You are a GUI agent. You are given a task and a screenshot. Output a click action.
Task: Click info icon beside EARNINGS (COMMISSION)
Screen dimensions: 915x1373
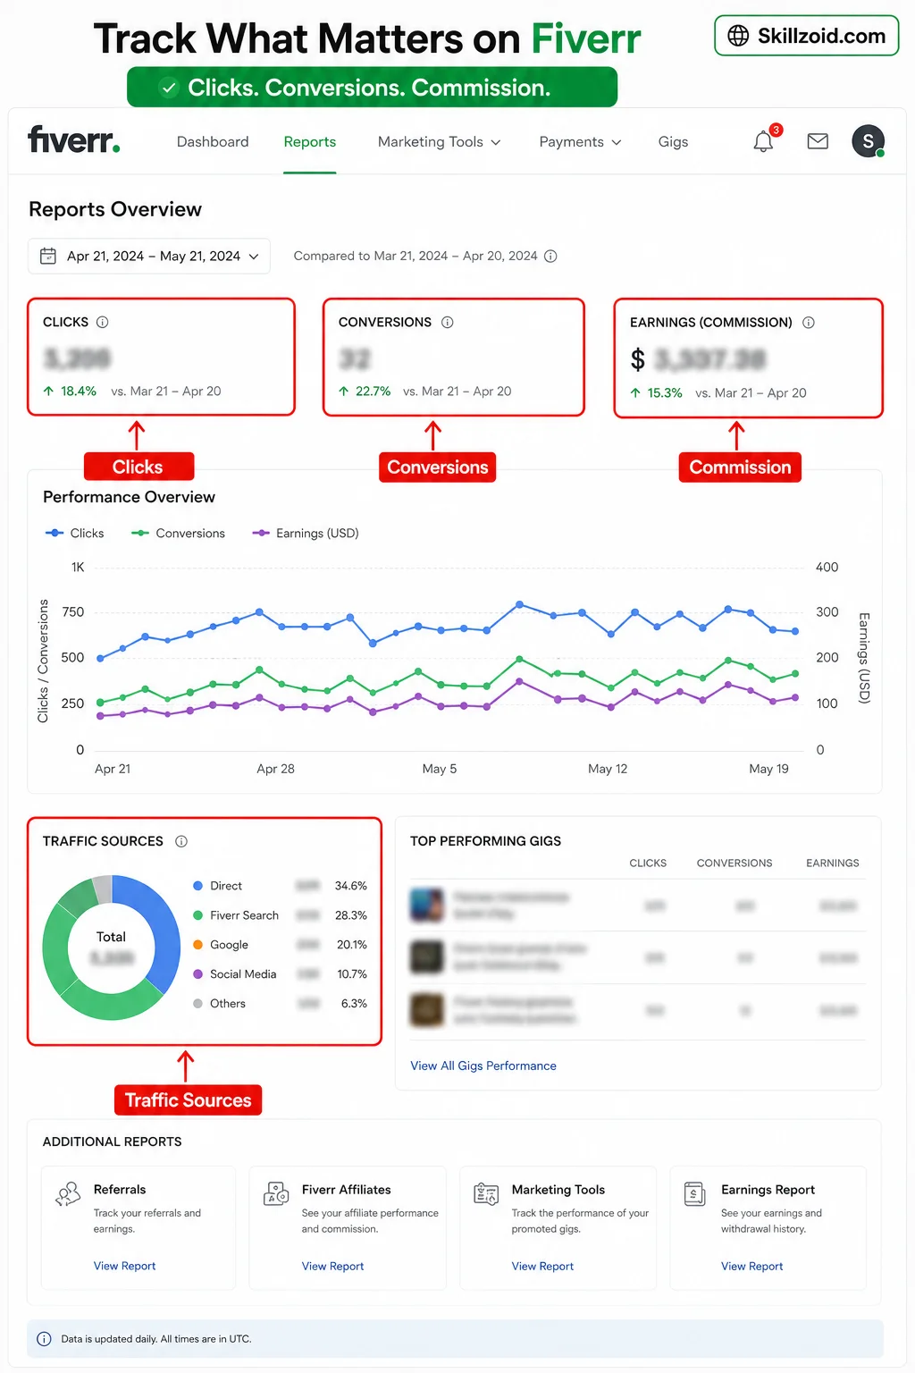pos(809,323)
